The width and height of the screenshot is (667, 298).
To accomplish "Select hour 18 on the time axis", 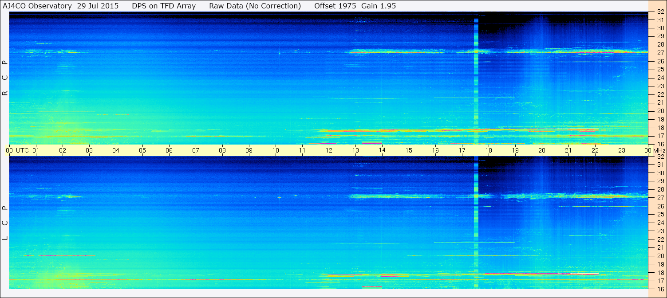I will [489, 150].
